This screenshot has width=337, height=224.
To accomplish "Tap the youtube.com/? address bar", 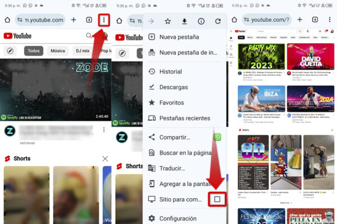I will tap(267, 20).
